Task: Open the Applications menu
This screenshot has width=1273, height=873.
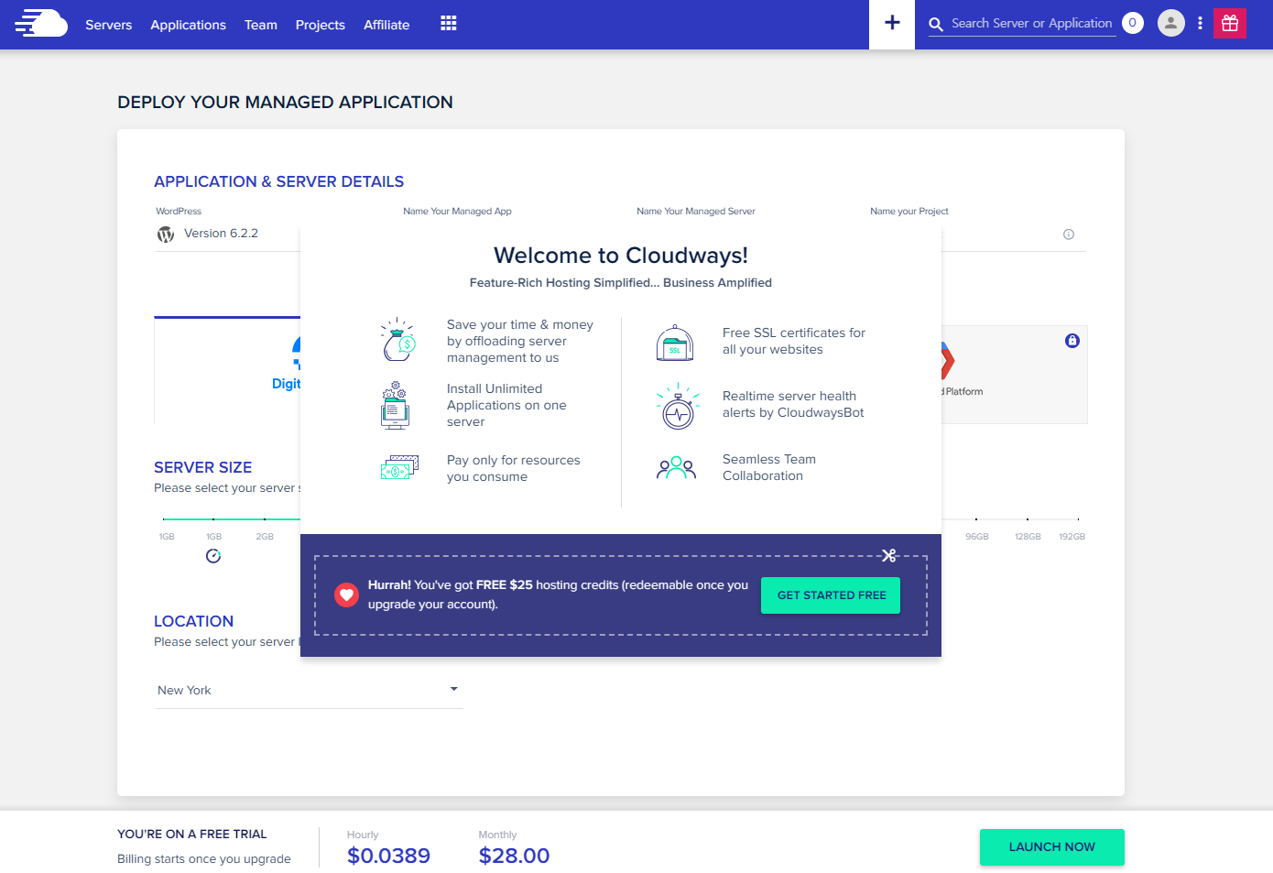Action: [189, 25]
